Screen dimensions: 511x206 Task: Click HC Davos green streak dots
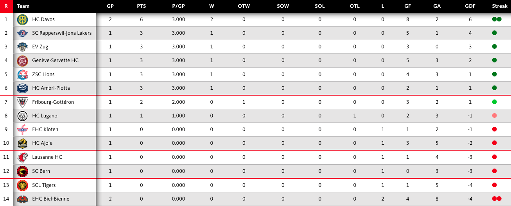click(497, 20)
